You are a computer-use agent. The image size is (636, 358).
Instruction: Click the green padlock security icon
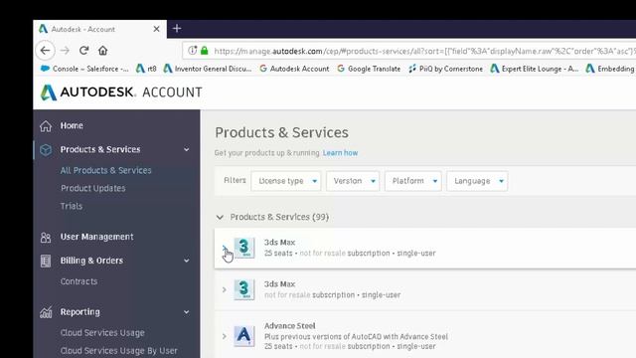point(205,51)
